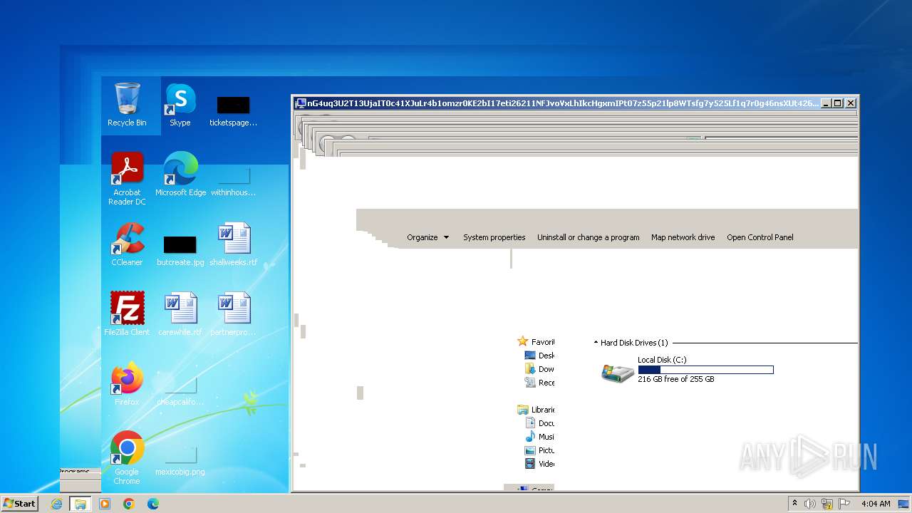Image resolution: width=912 pixels, height=513 pixels.
Task: Select Documents library in the navigation pane
Action: tap(539, 423)
